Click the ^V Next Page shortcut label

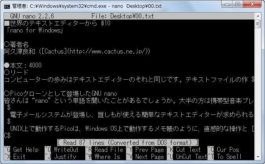tap(145, 157)
